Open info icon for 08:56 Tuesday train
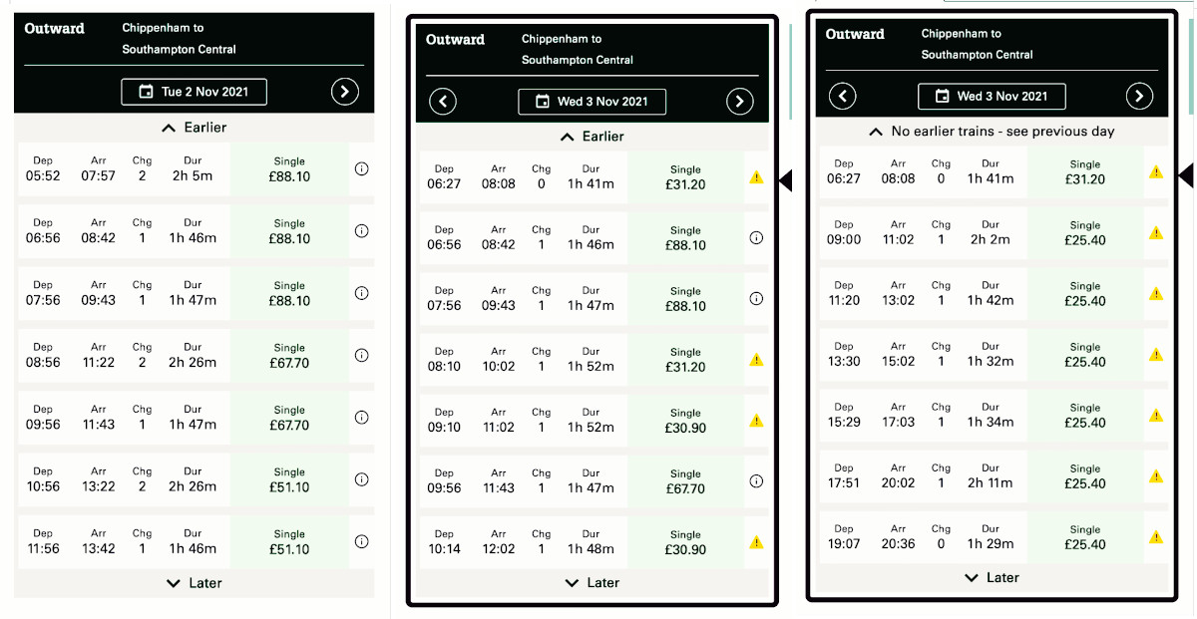This screenshot has width=1197, height=619. coord(361,355)
